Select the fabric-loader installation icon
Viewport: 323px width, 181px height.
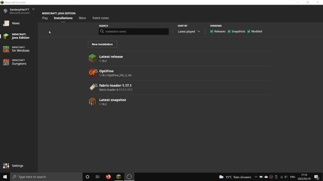click(x=93, y=87)
